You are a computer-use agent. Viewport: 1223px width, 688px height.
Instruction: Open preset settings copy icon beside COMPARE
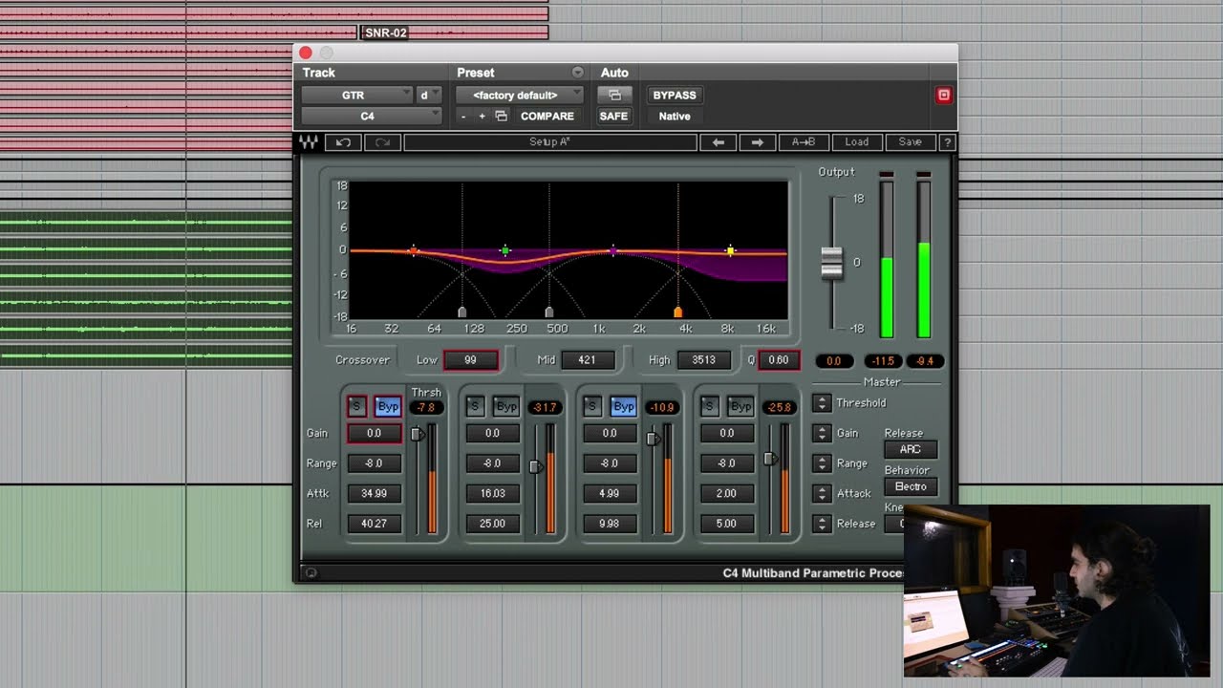coord(501,116)
